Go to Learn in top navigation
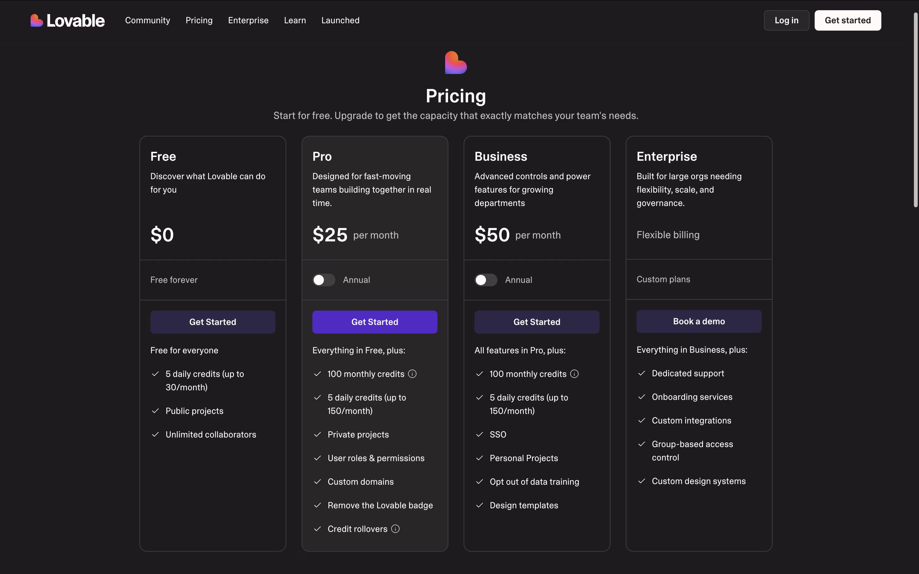The image size is (919, 574). (x=295, y=20)
